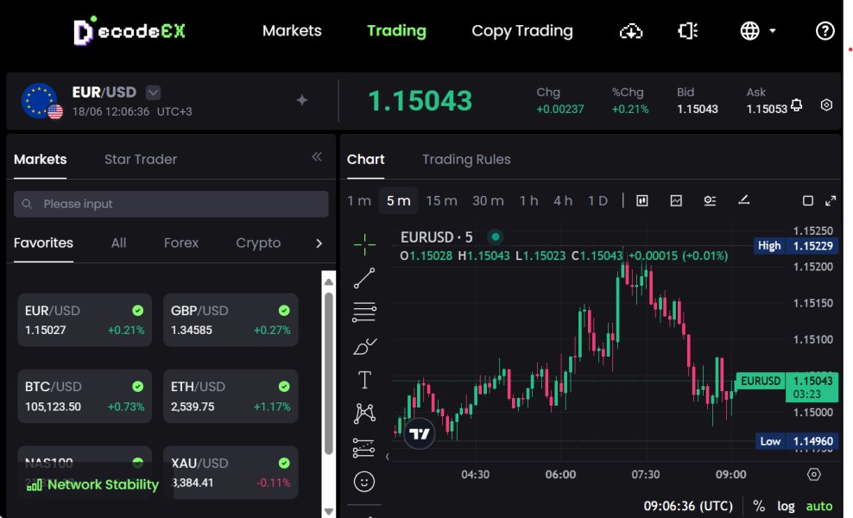
Task: Click the download app cloud icon
Action: click(x=631, y=31)
